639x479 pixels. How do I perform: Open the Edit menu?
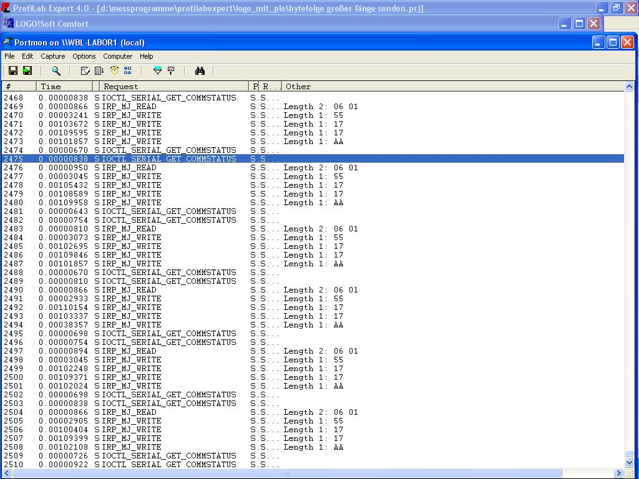[27, 56]
